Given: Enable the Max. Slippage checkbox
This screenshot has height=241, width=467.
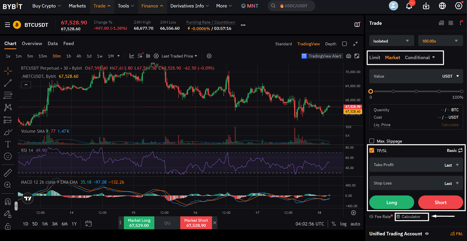Looking at the screenshot, I should click(372, 141).
